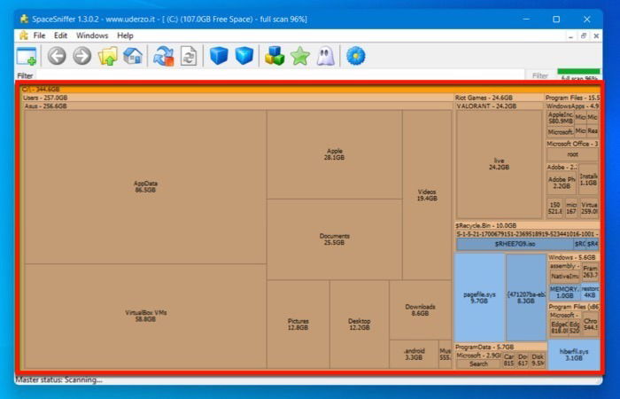Select the pagefile.sys 9.7GB block
The image size is (620, 399).
479,298
